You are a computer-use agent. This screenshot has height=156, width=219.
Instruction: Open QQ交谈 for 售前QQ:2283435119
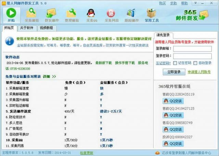[173, 101]
